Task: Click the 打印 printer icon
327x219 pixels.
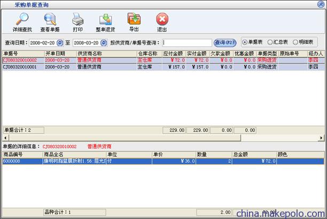Action: 77,20
